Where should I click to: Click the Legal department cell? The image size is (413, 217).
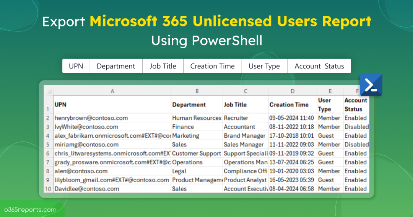coord(197,171)
